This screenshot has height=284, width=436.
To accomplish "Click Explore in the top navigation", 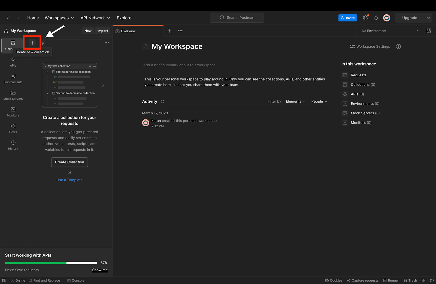I will pos(124,18).
